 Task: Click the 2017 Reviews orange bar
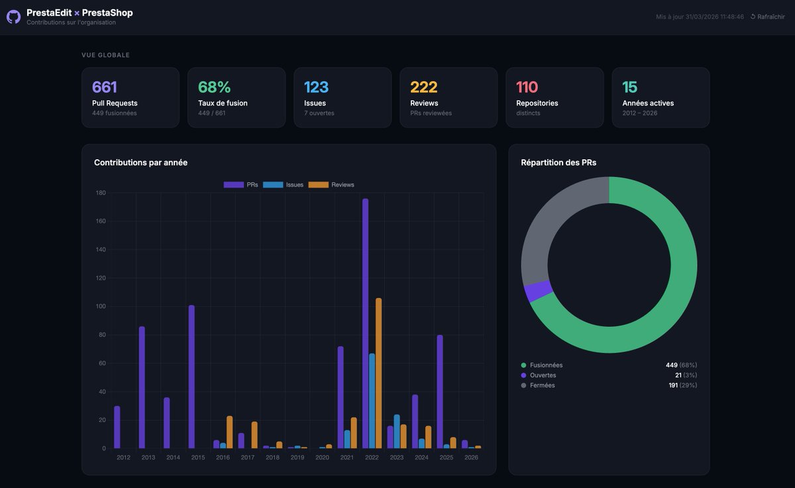(254, 435)
